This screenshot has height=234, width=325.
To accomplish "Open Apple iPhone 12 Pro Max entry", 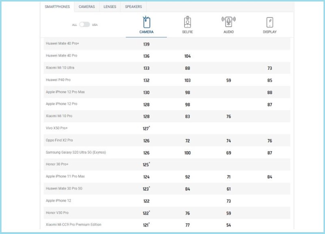I will pos(65,92).
